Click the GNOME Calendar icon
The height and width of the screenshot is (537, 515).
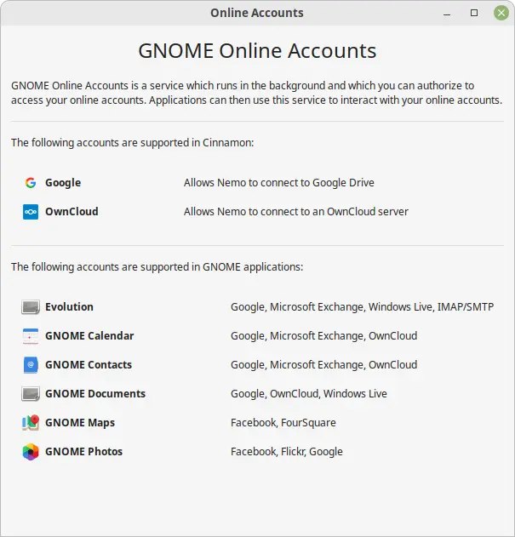[x=31, y=336]
